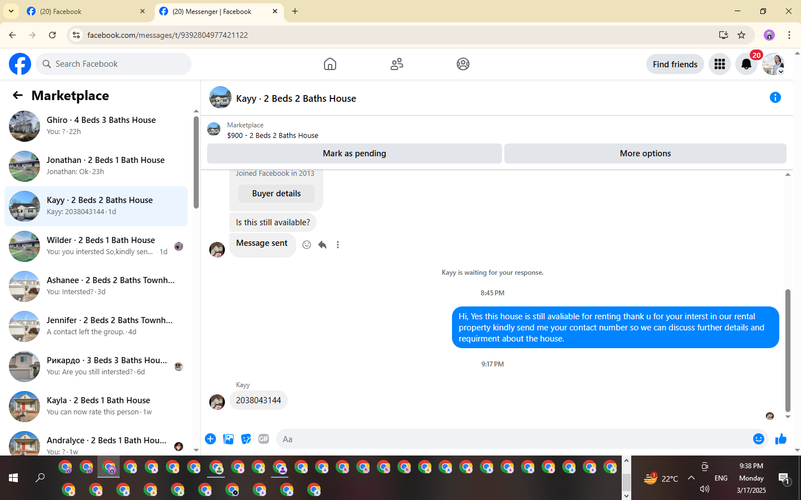Screen dimensions: 801x500
Task: Focus the Search Facebook field
Action: click(114, 64)
